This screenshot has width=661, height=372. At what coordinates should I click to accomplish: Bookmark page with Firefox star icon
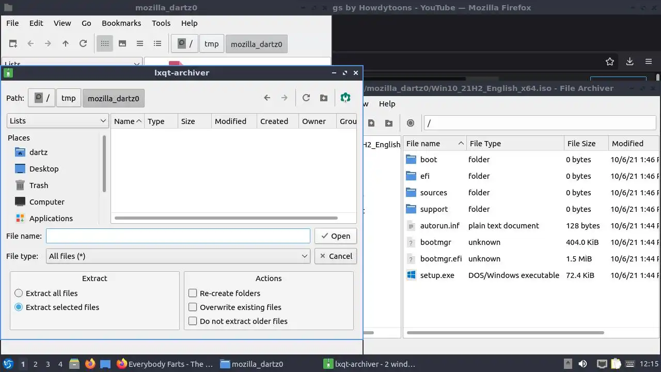610,61
